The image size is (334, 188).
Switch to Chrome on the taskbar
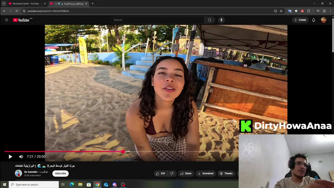point(97,185)
